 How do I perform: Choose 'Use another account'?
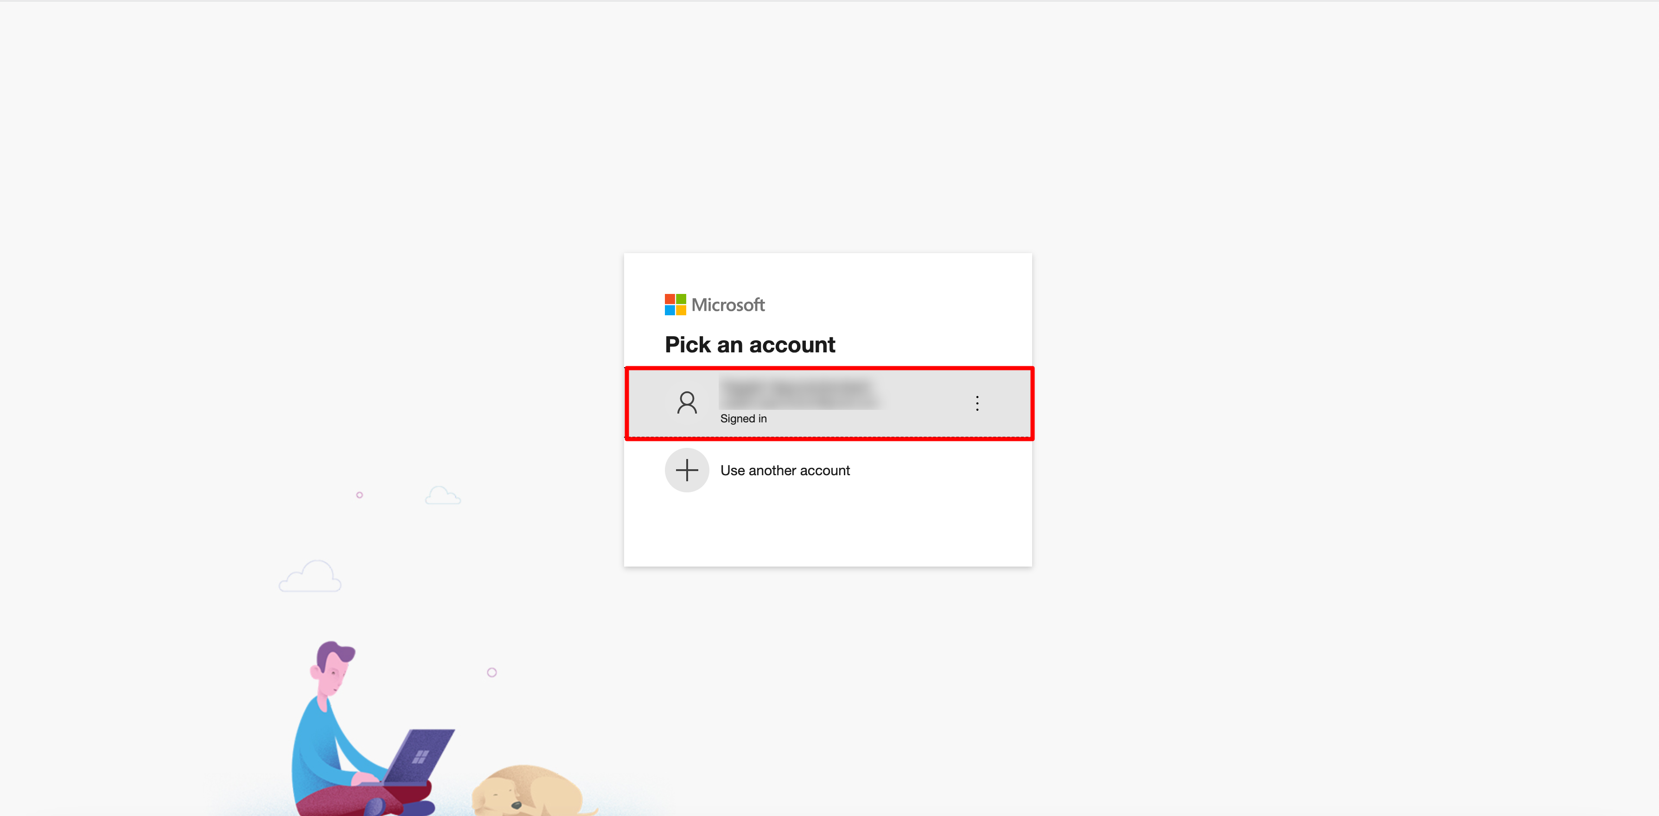(785, 471)
